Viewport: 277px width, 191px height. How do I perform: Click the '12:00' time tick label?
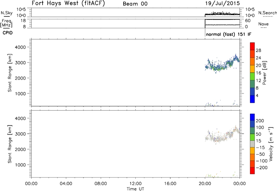(135, 184)
